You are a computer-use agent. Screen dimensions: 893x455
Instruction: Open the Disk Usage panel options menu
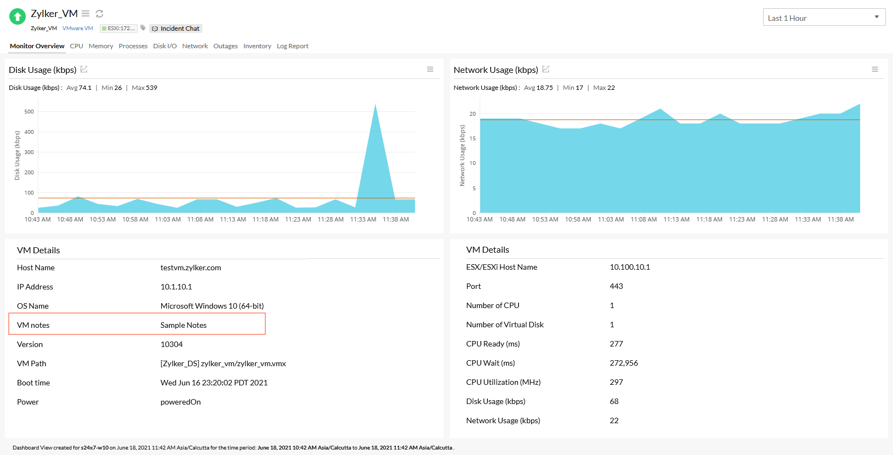pos(430,69)
